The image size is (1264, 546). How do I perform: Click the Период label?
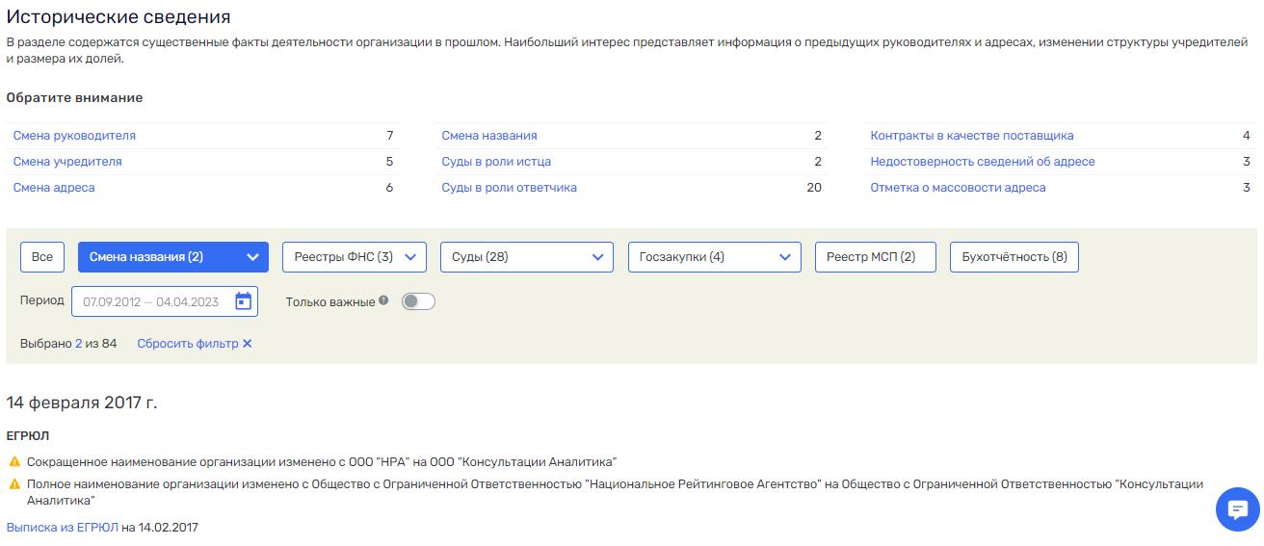(x=41, y=300)
